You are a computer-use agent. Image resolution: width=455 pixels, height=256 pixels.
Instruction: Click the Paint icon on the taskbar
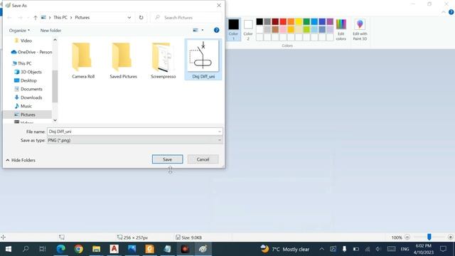tap(203, 249)
